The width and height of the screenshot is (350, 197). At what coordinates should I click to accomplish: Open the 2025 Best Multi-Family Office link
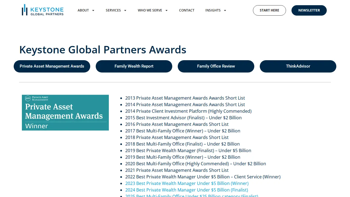pyautogui.click(x=192, y=195)
